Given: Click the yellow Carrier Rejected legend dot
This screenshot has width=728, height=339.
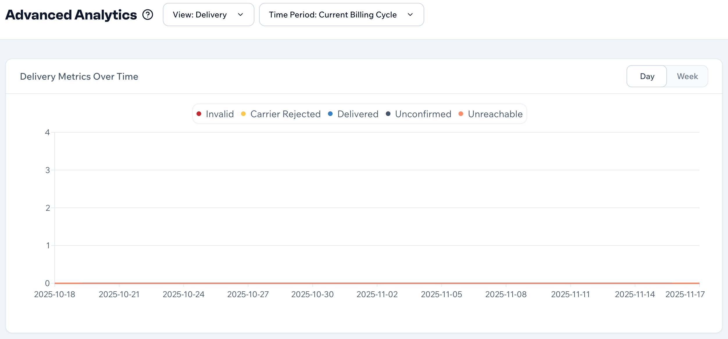Looking at the screenshot, I should (244, 114).
